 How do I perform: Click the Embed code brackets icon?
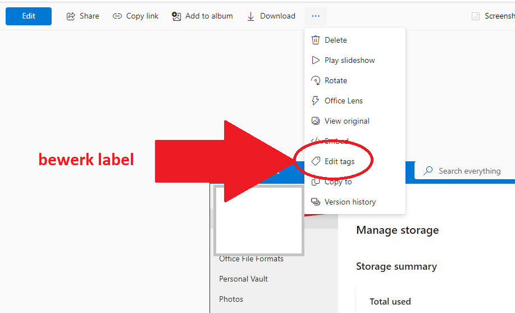coord(316,140)
